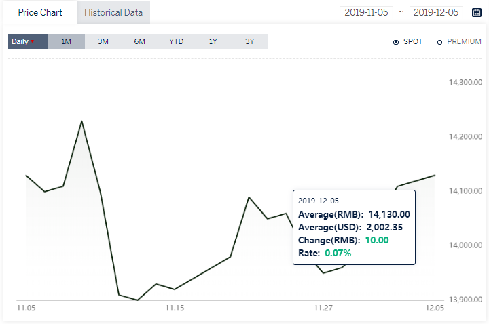489x324 pixels.
Task: Edit the start date 2019-11-05 field
Action: click(x=366, y=12)
